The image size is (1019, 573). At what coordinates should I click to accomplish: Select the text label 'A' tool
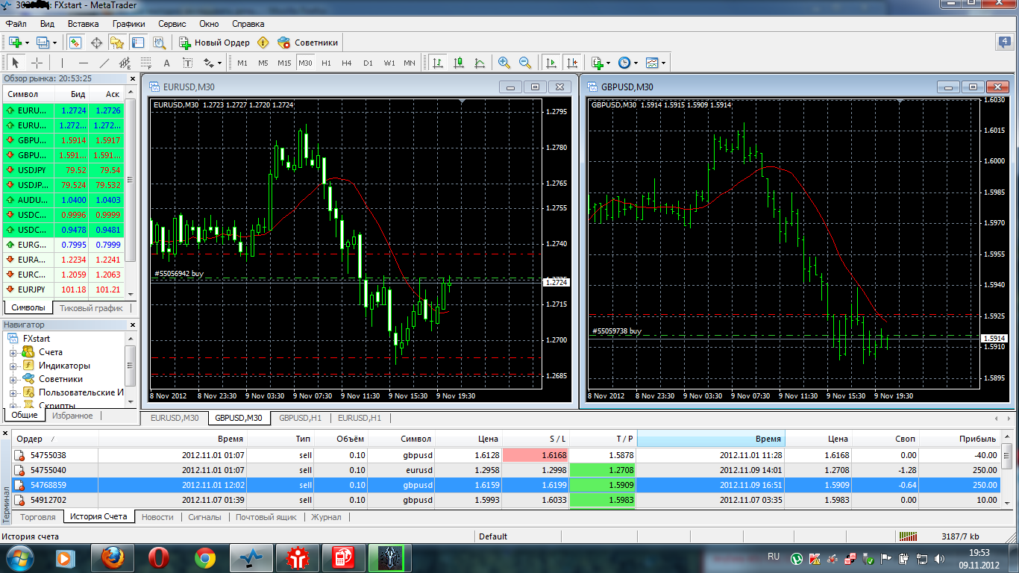click(166, 63)
